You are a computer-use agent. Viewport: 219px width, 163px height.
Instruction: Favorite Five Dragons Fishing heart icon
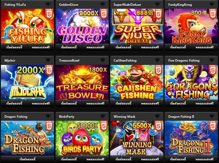(212, 60)
